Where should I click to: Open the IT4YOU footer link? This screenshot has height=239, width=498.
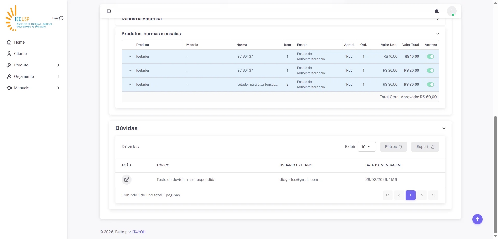(x=139, y=232)
